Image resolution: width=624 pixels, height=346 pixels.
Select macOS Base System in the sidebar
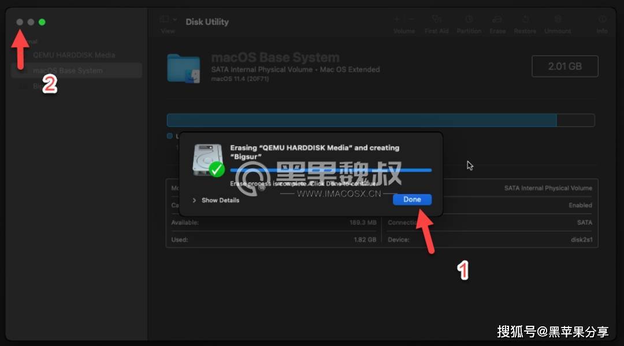[76, 70]
